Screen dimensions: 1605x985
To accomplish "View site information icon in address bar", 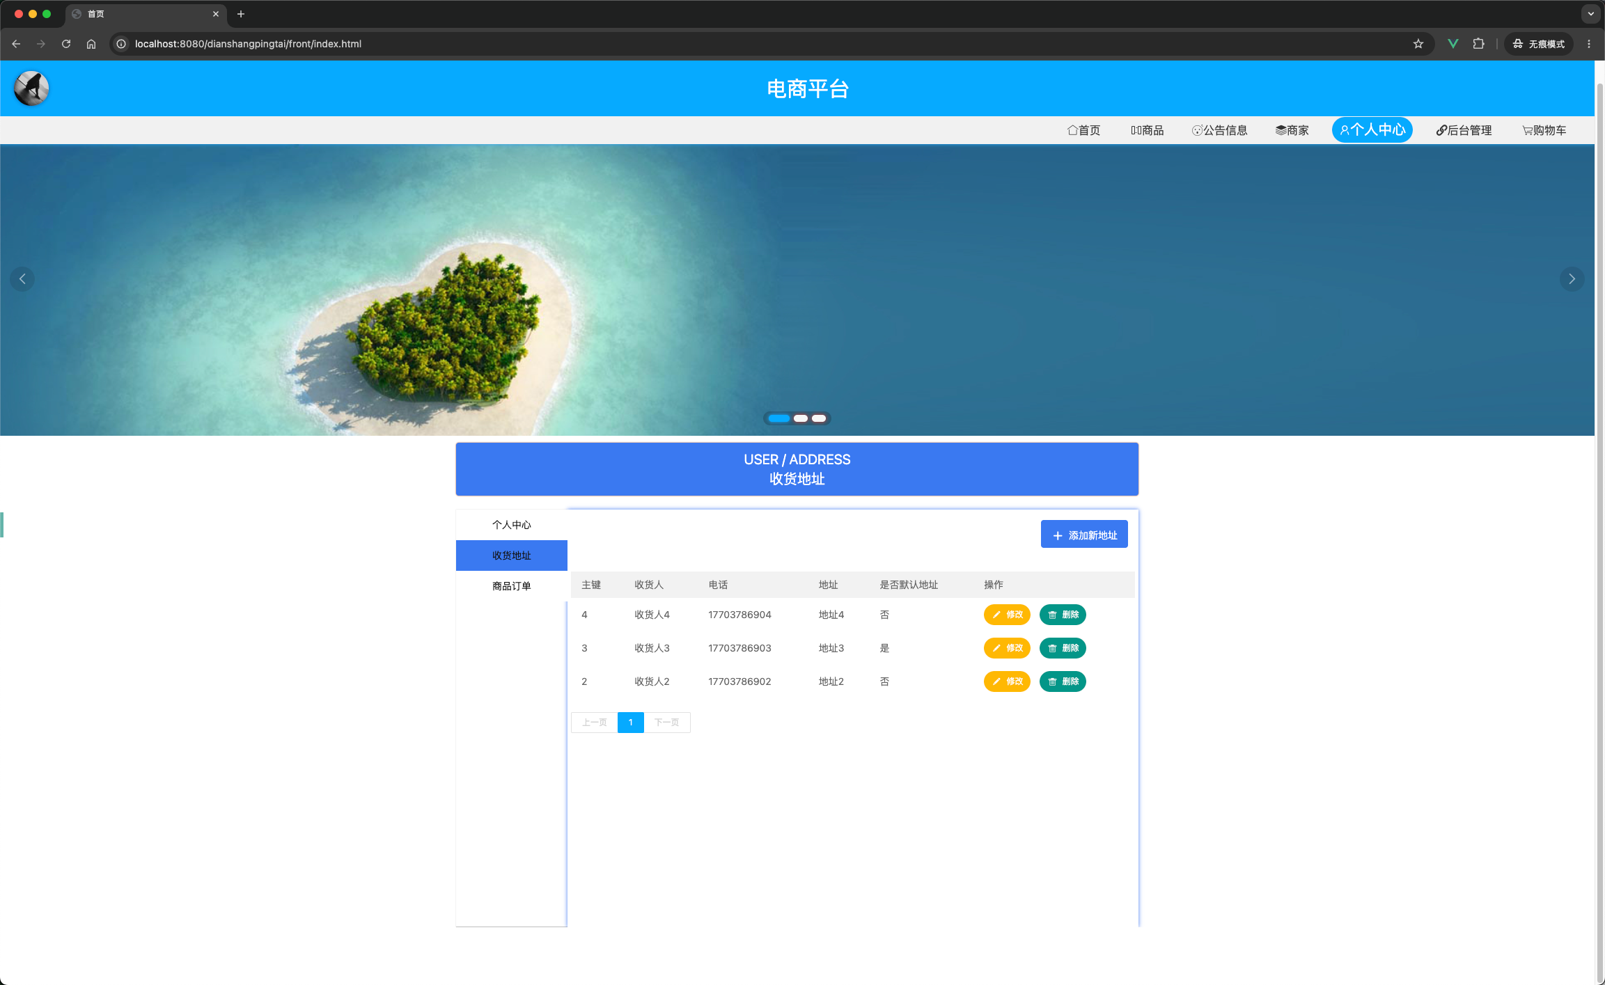I will (121, 44).
